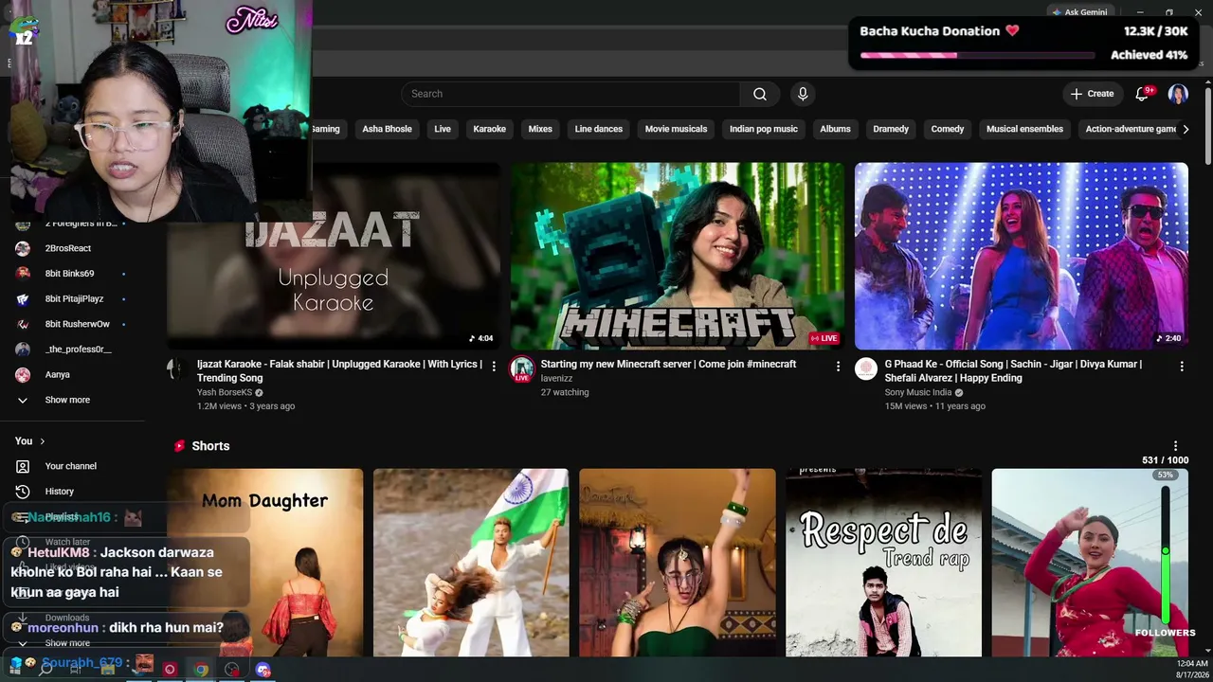
Task: Open options for G Phaad Ke video
Action: [1182, 366]
